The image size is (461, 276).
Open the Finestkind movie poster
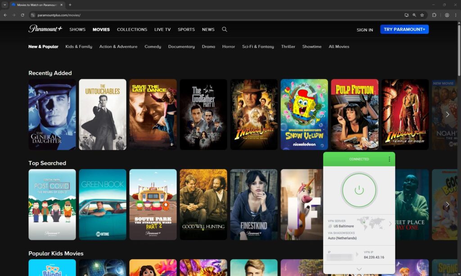click(x=254, y=205)
